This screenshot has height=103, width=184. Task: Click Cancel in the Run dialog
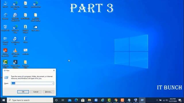pyautogui.click(x=36, y=92)
